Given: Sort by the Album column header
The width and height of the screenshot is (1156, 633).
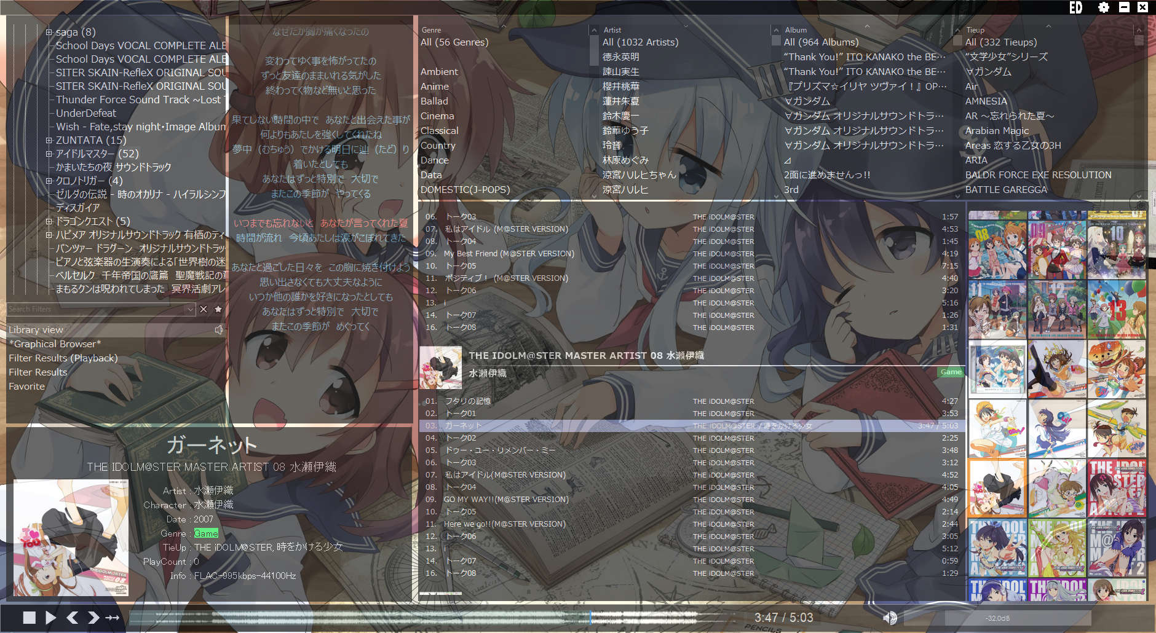Looking at the screenshot, I should click(x=796, y=29).
